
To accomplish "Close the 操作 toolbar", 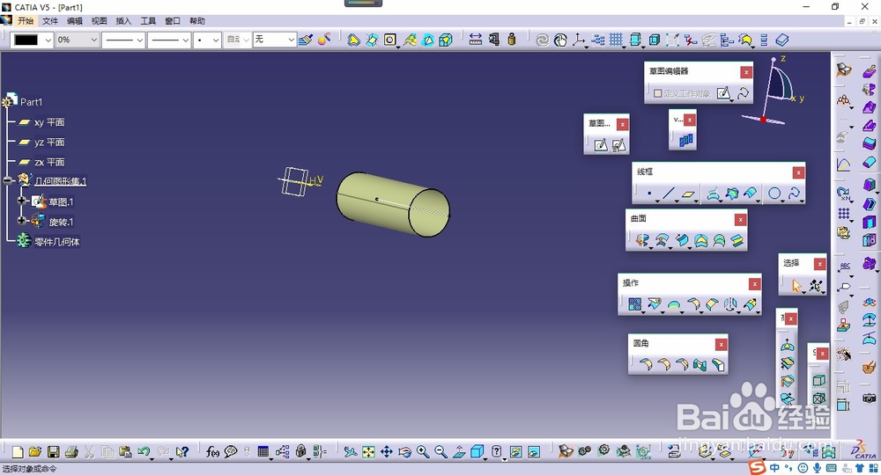I will point(755,284).
